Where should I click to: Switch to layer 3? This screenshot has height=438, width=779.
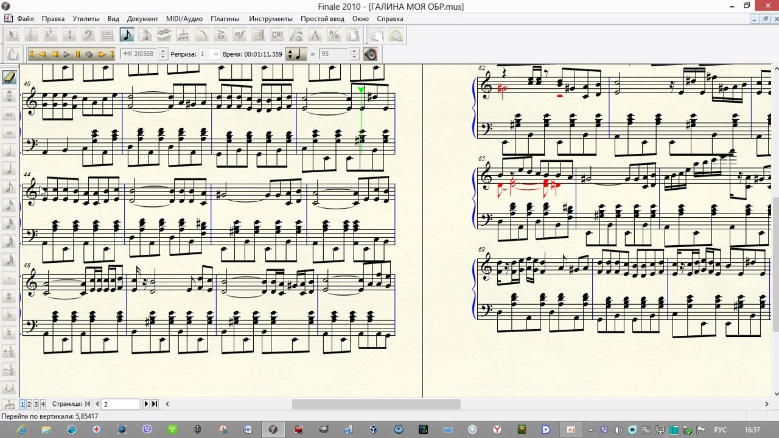coord(36,404)
